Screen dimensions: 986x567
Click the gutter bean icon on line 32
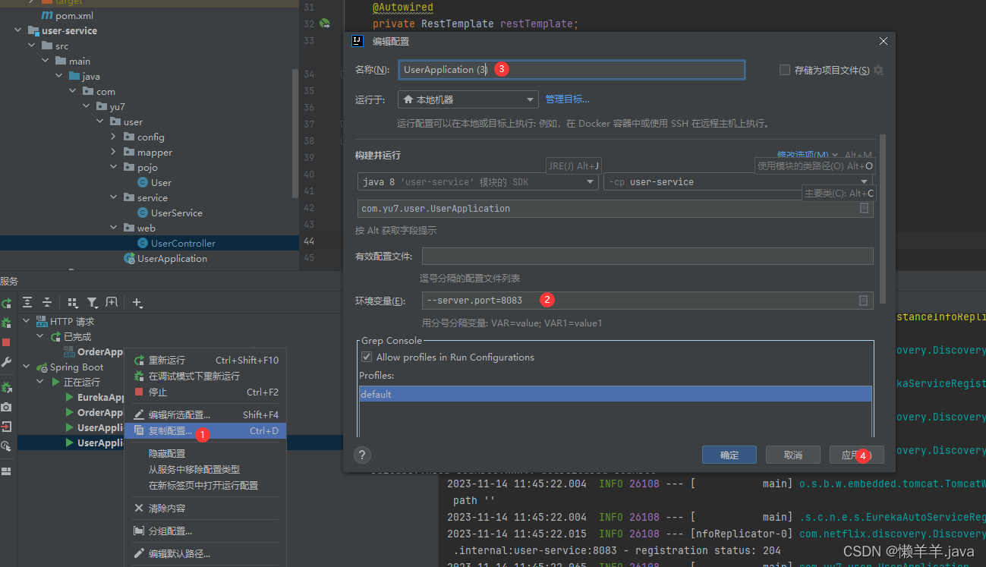[x=325, y=24]
